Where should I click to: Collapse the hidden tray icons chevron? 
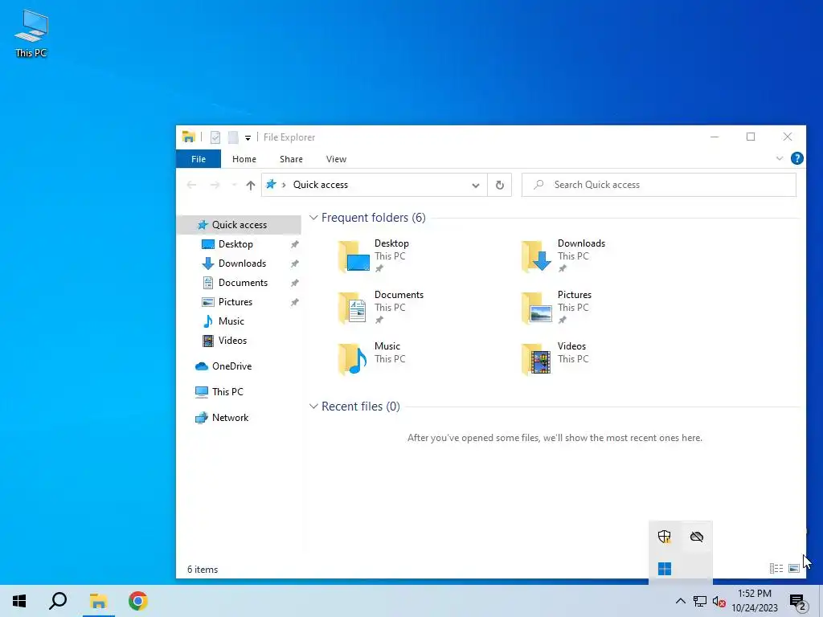tap(680, 601)
